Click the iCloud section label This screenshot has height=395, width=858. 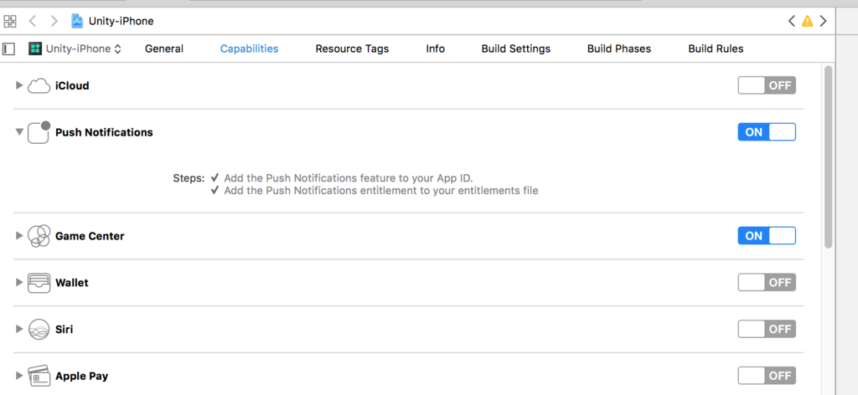(x=72, y=85)
